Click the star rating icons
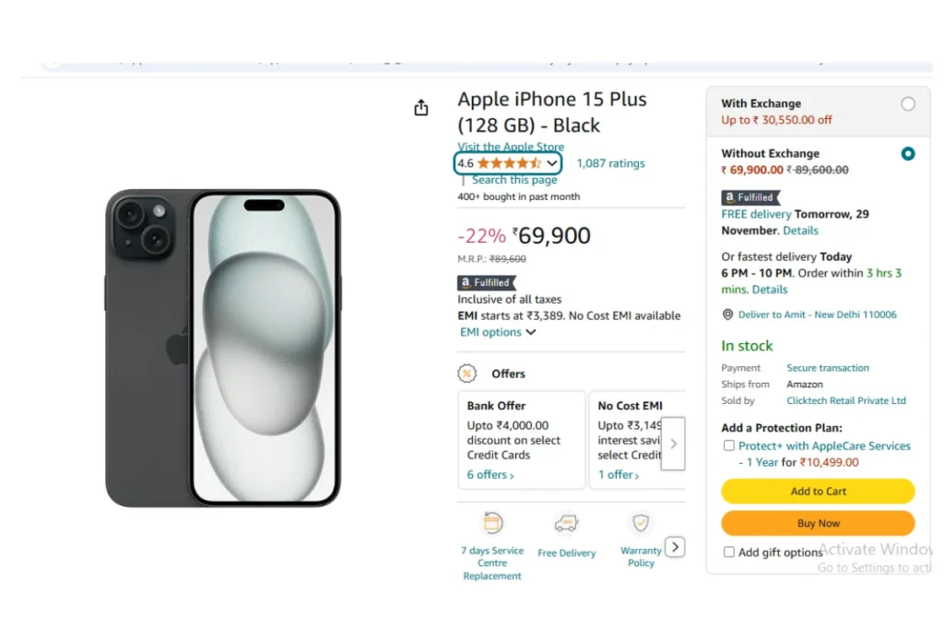 [x=509, y=163]
